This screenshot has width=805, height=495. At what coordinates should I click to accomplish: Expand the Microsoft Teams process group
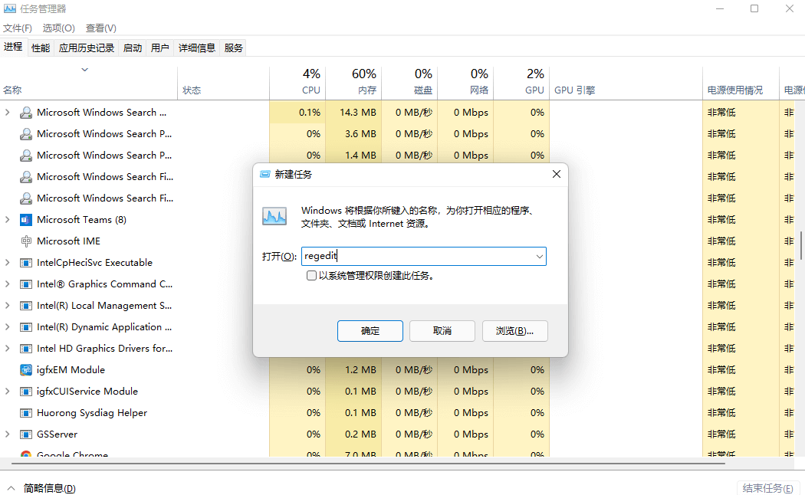tap(7, 219)
